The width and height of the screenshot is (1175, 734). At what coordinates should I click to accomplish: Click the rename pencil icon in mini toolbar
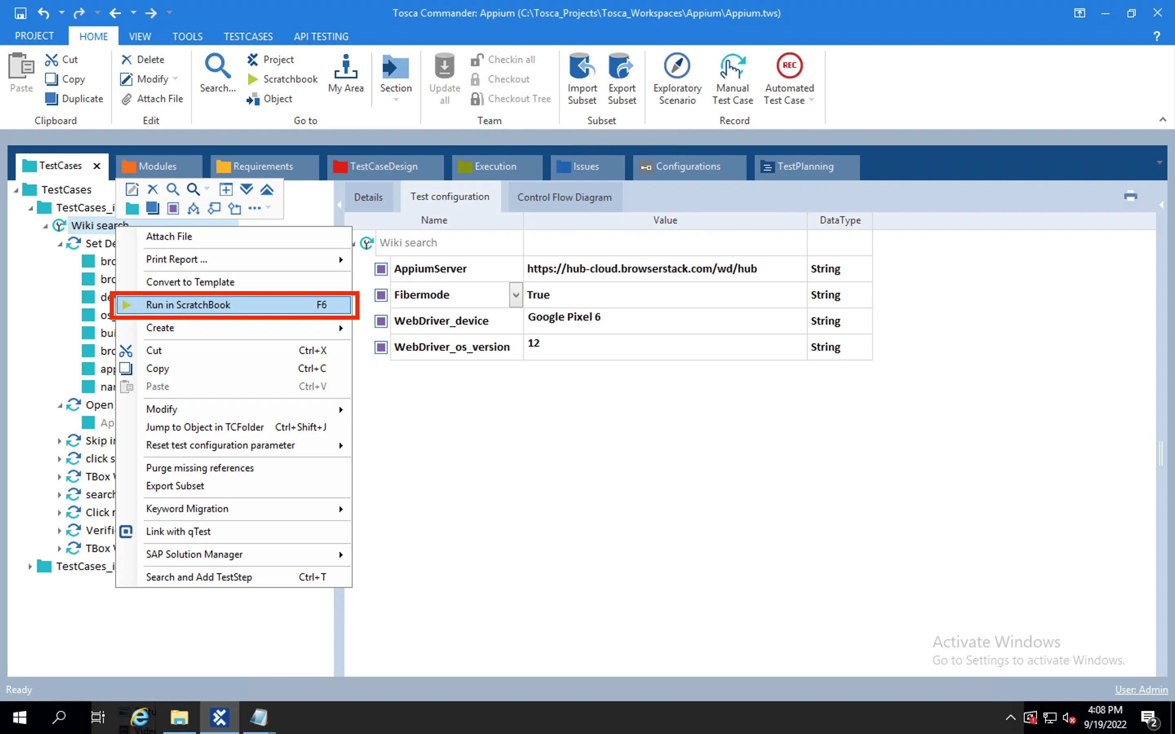(x=132, y=189)
